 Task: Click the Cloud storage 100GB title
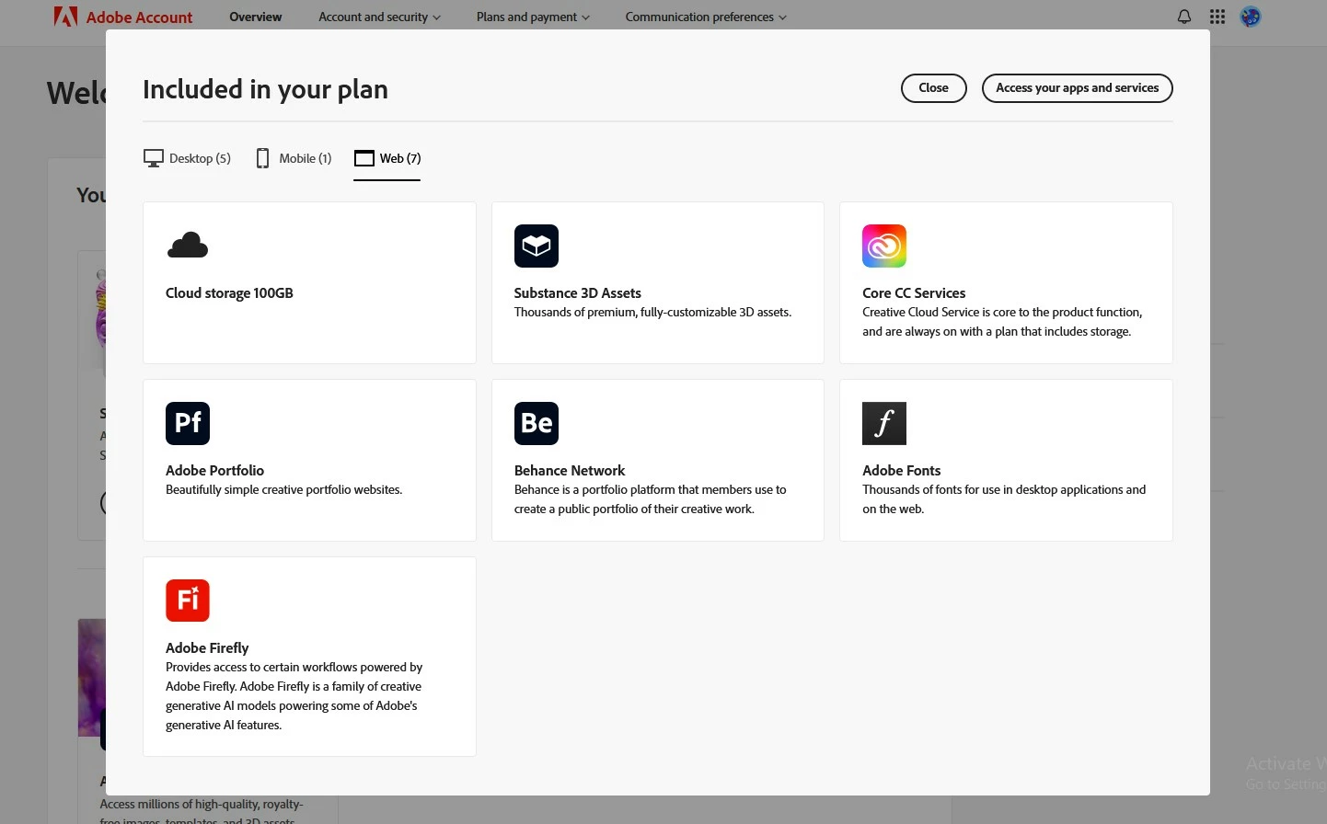[x=229, y=293]
